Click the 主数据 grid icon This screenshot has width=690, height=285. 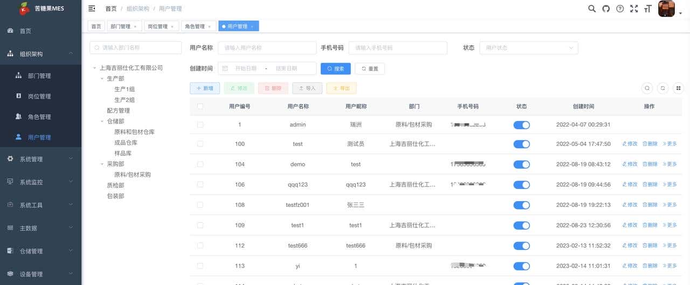point(10,228)
